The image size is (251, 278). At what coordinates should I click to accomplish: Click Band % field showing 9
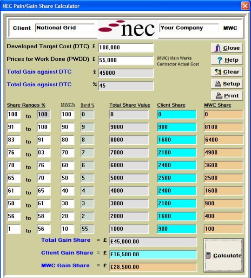tap(87, 127)
